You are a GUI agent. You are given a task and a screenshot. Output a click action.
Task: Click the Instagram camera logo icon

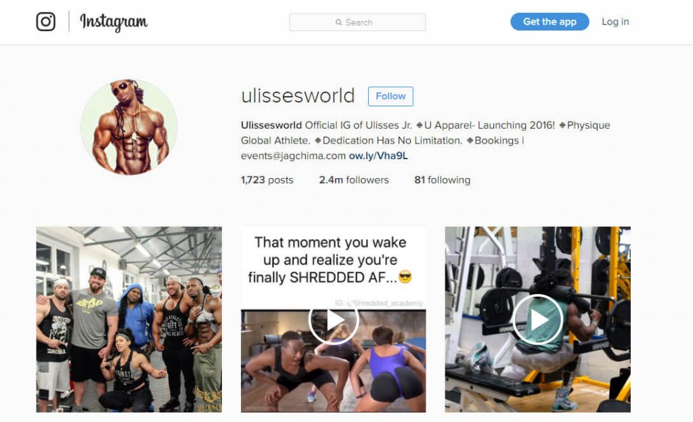coord(45,22)
